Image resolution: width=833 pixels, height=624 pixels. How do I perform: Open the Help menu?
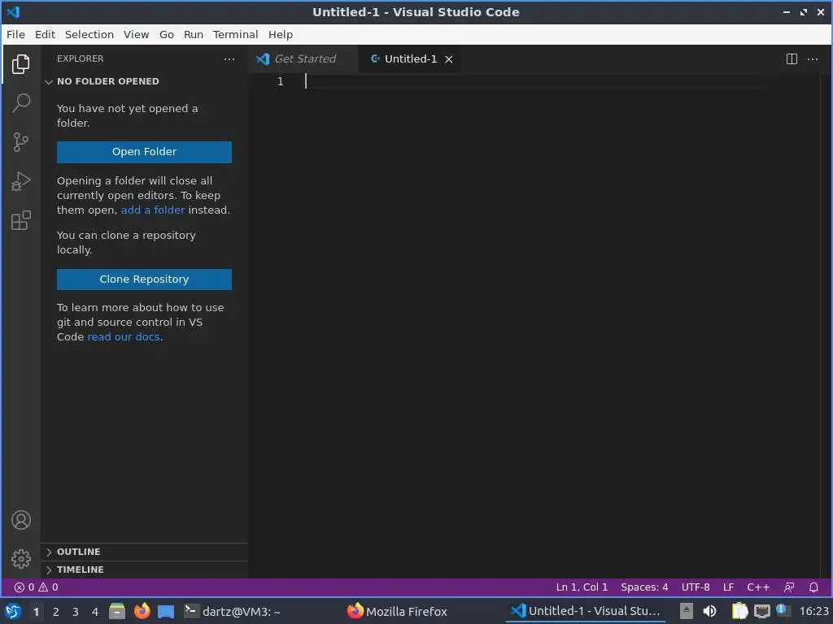click(281, 34)
